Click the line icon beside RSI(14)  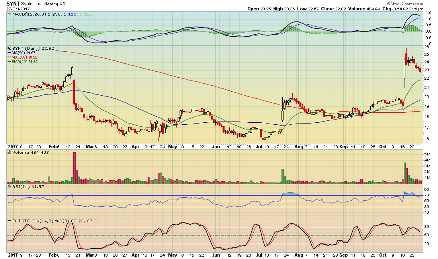[10, 186]
